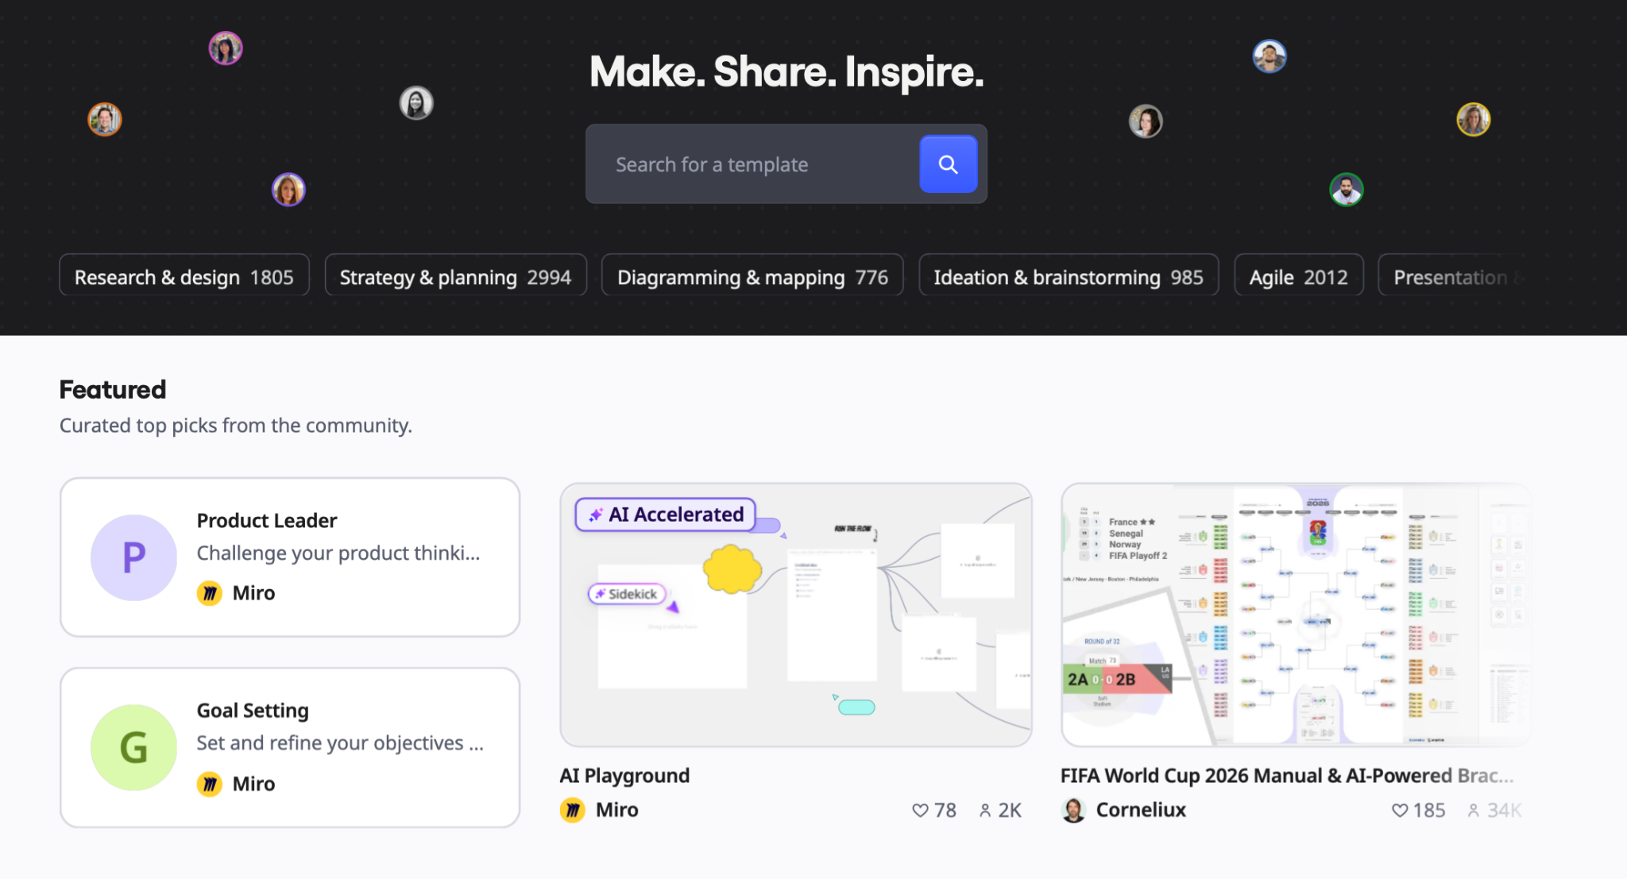Screen dimensions: 1627x879
Task: Click "Challenge your product thinki..." description
Action: pyautogui.click(x=338, y=553)
